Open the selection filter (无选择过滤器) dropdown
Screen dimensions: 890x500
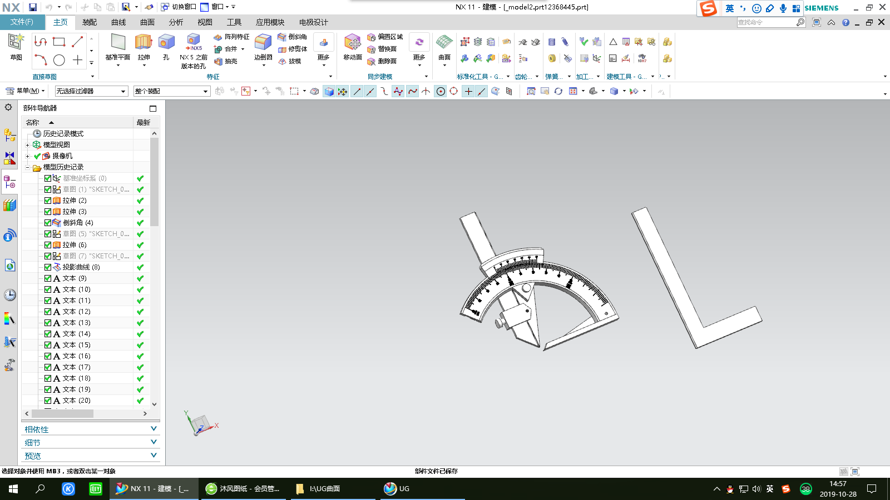pos(92,91)
